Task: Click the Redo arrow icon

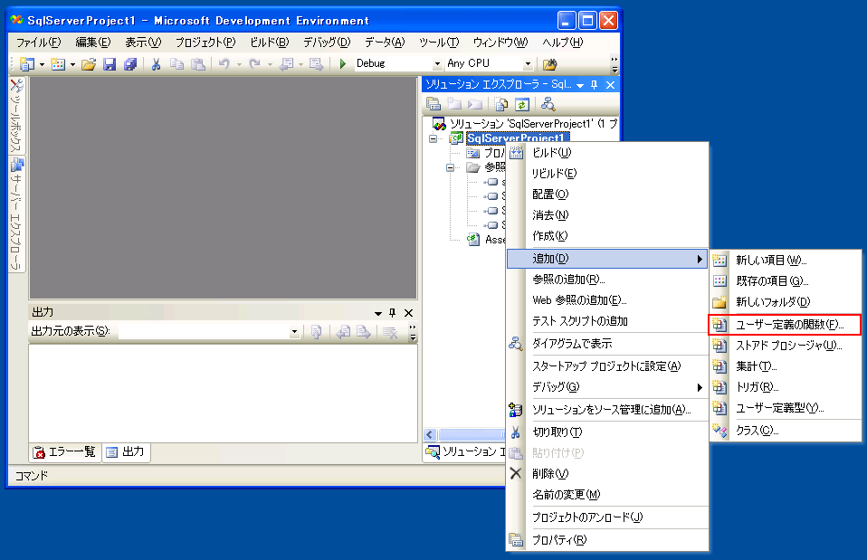Action: (254, 64)
